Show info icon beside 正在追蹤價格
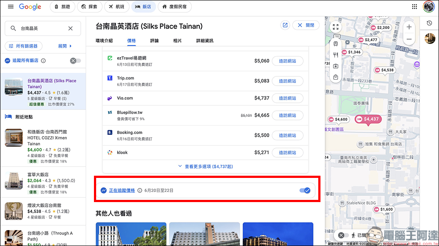Image resolution: width=439 pixels, height=246 pixels. point(140,191)
